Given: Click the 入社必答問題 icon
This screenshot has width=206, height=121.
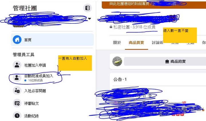Looking at the screenshot, I should [x=17, y=90].
